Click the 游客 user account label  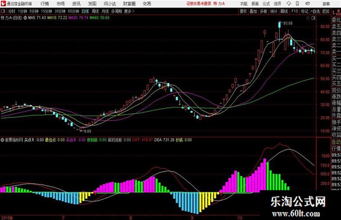[x=326, y=4]
